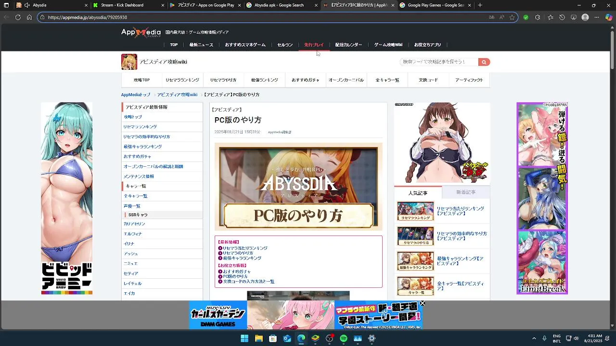Click the Abyssdia wiki character icon

pyautogui.click(x=129, y=62)
